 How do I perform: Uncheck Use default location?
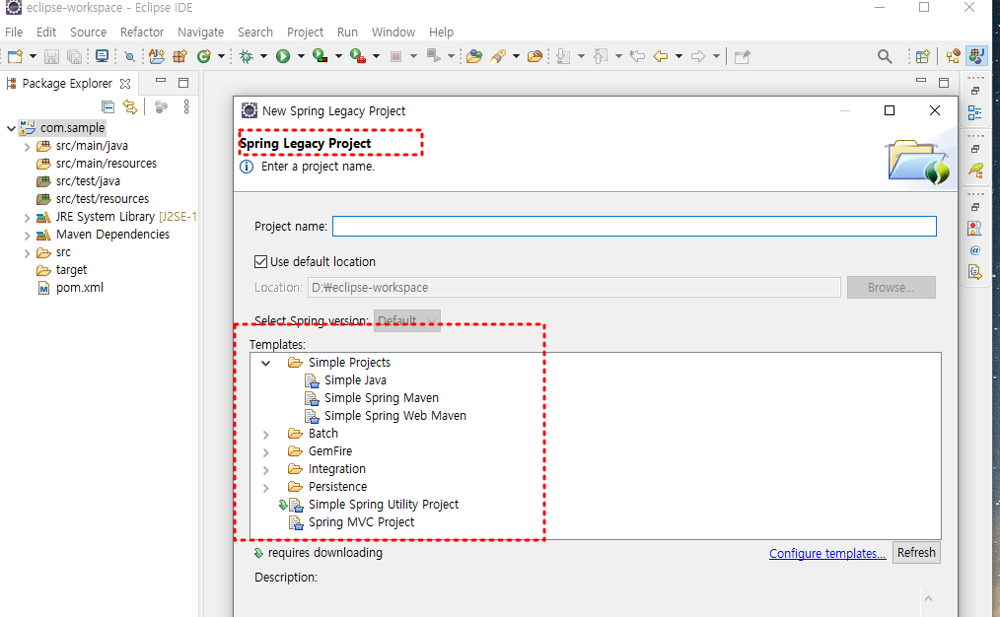[260, 261]
